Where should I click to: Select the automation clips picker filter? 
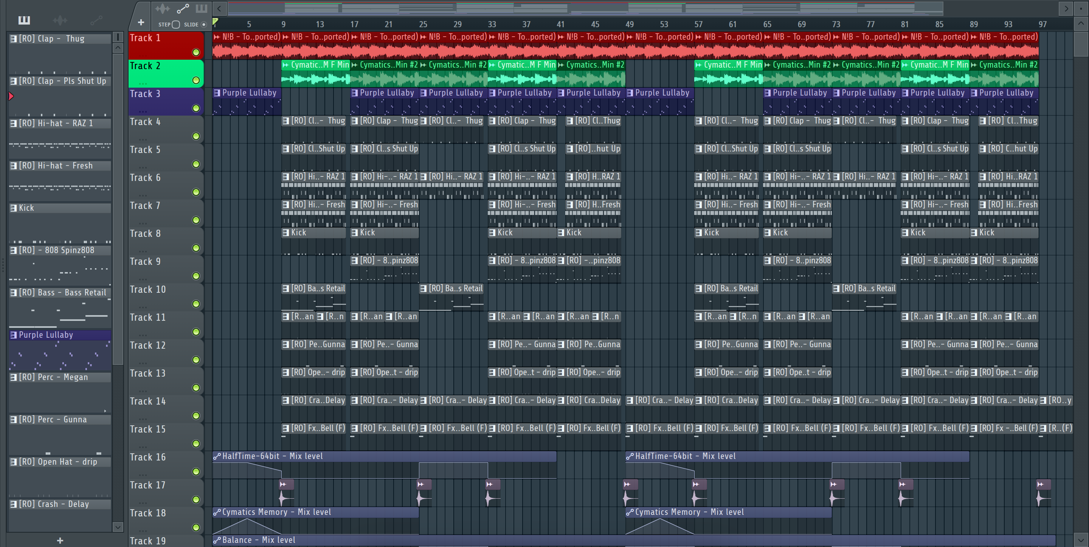[x=96, y=20]
